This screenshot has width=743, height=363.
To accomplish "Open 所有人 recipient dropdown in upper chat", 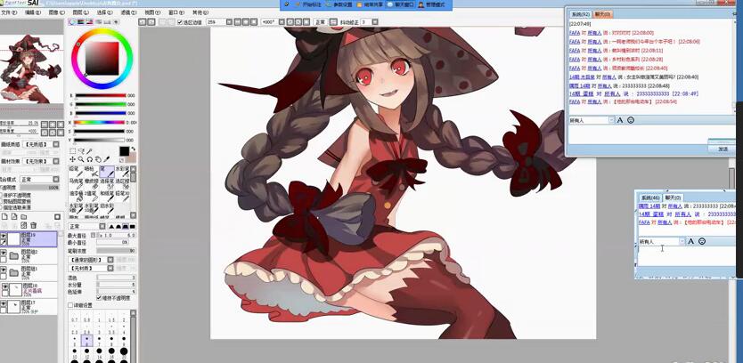I will click(x=611, y=120).
